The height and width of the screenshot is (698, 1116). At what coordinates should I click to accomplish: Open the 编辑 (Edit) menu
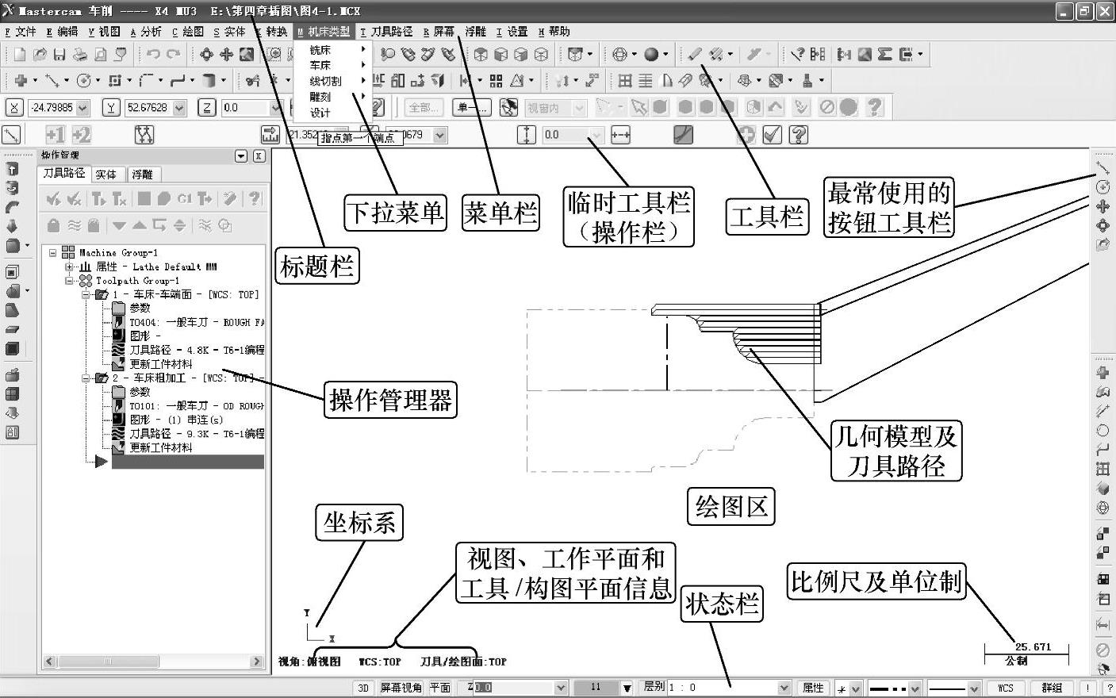point(62,32)
